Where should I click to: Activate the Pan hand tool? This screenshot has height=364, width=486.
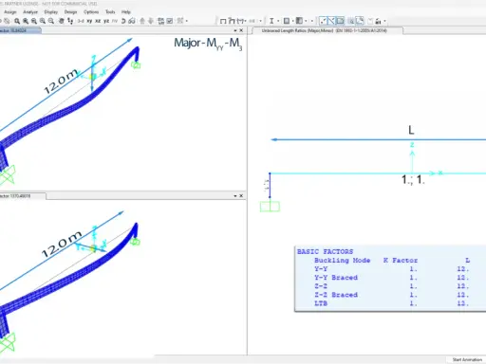pyautogui.click(x=62, y=21)
